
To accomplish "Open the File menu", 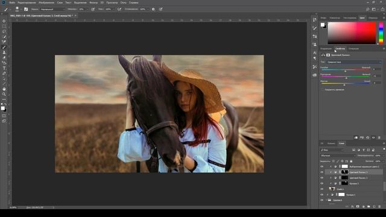I will pyautogui.click(x=12, y=2).
